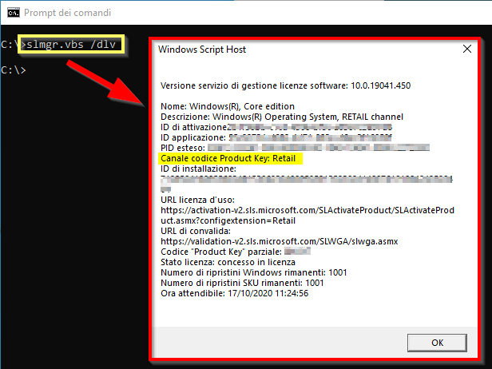
Task: Click the second 'C:\>' prompt line
Action: click(x=14, y=69)
